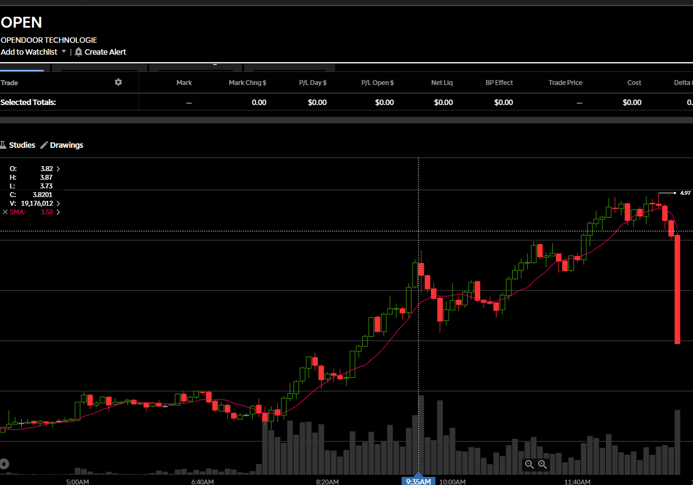
Task: Sort by the Mark Chng $ column header
Action: point(247,83)
